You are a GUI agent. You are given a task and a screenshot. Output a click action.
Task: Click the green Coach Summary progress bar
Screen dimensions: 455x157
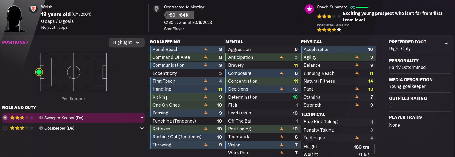click(362, 7)
